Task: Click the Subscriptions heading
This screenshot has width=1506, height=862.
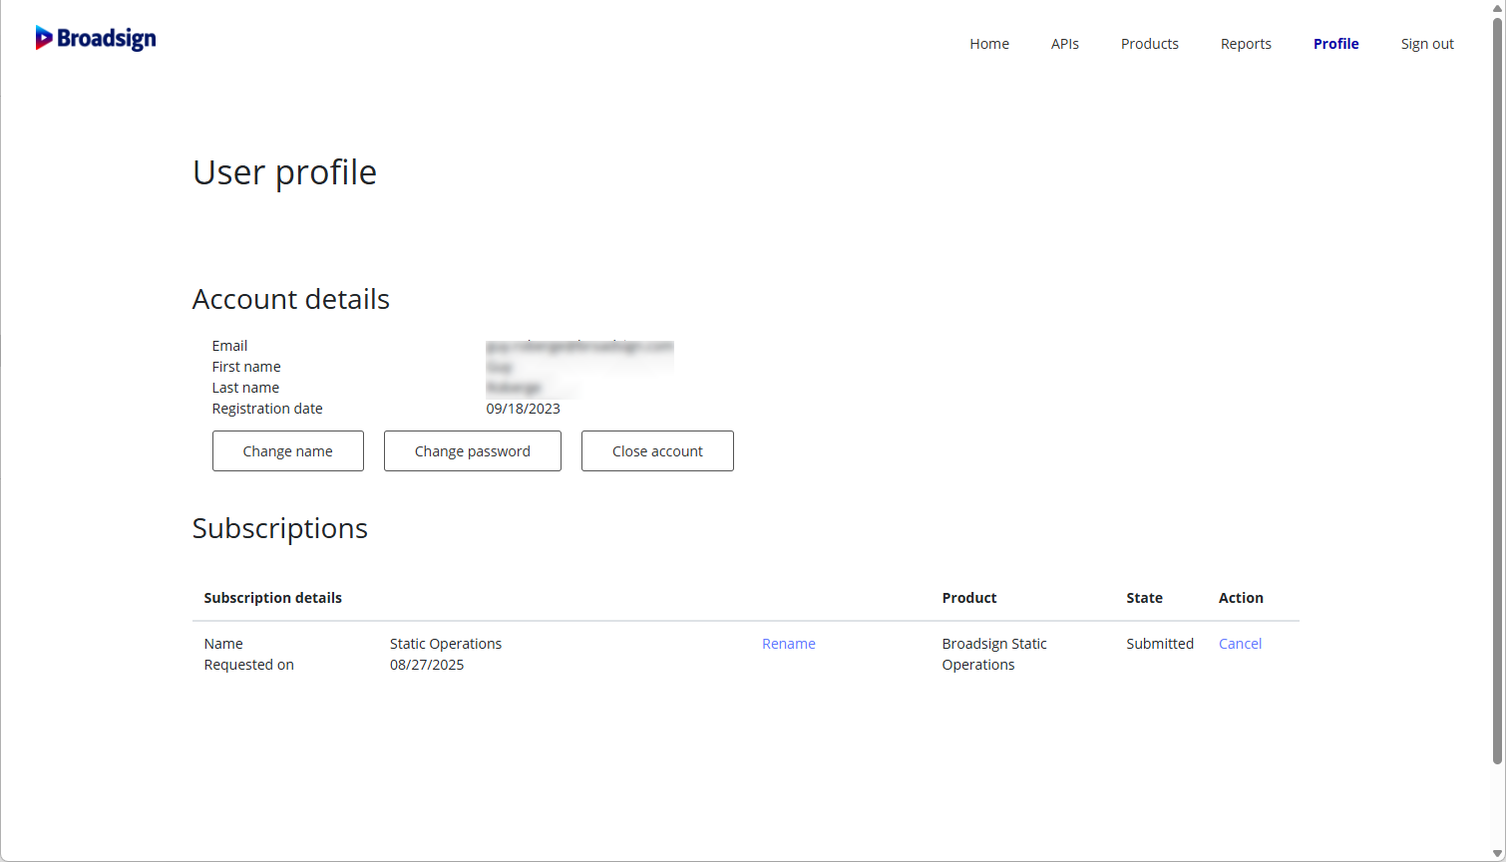Action: point(279,528)
